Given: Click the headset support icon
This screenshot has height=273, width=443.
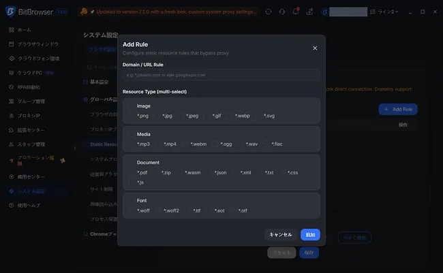Looking at the screenshot, I should click(282, 12).
